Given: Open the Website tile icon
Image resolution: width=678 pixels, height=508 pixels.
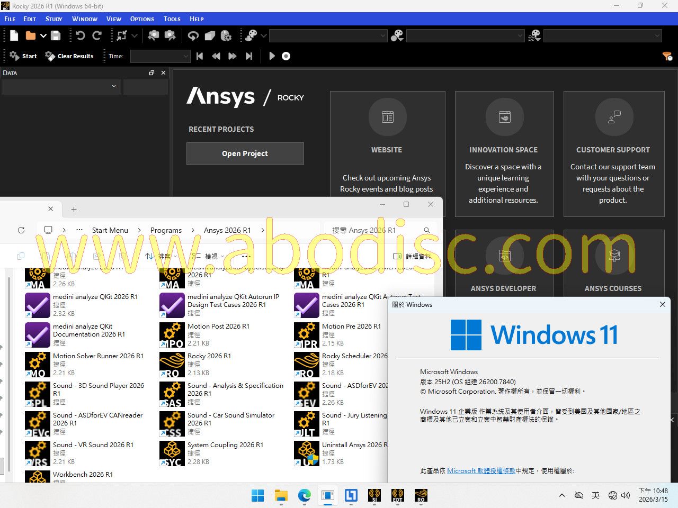Looking at the screenshot, I should click(x=387, y=117).
